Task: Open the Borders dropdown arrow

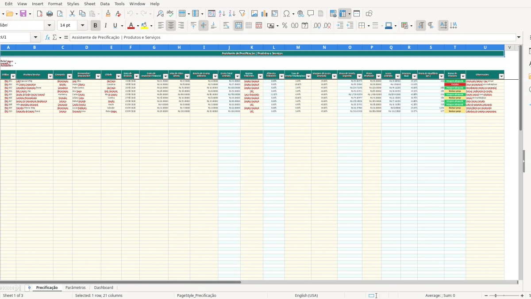Action: click(x=368, y=26)
